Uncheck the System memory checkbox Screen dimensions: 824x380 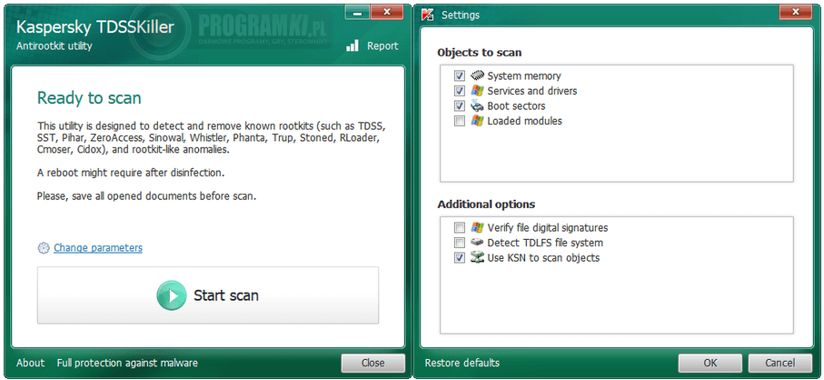(460, 75)
